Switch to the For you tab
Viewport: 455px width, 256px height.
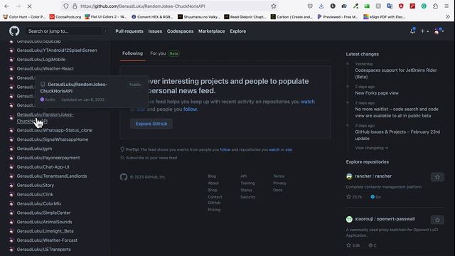click(164, 53)
